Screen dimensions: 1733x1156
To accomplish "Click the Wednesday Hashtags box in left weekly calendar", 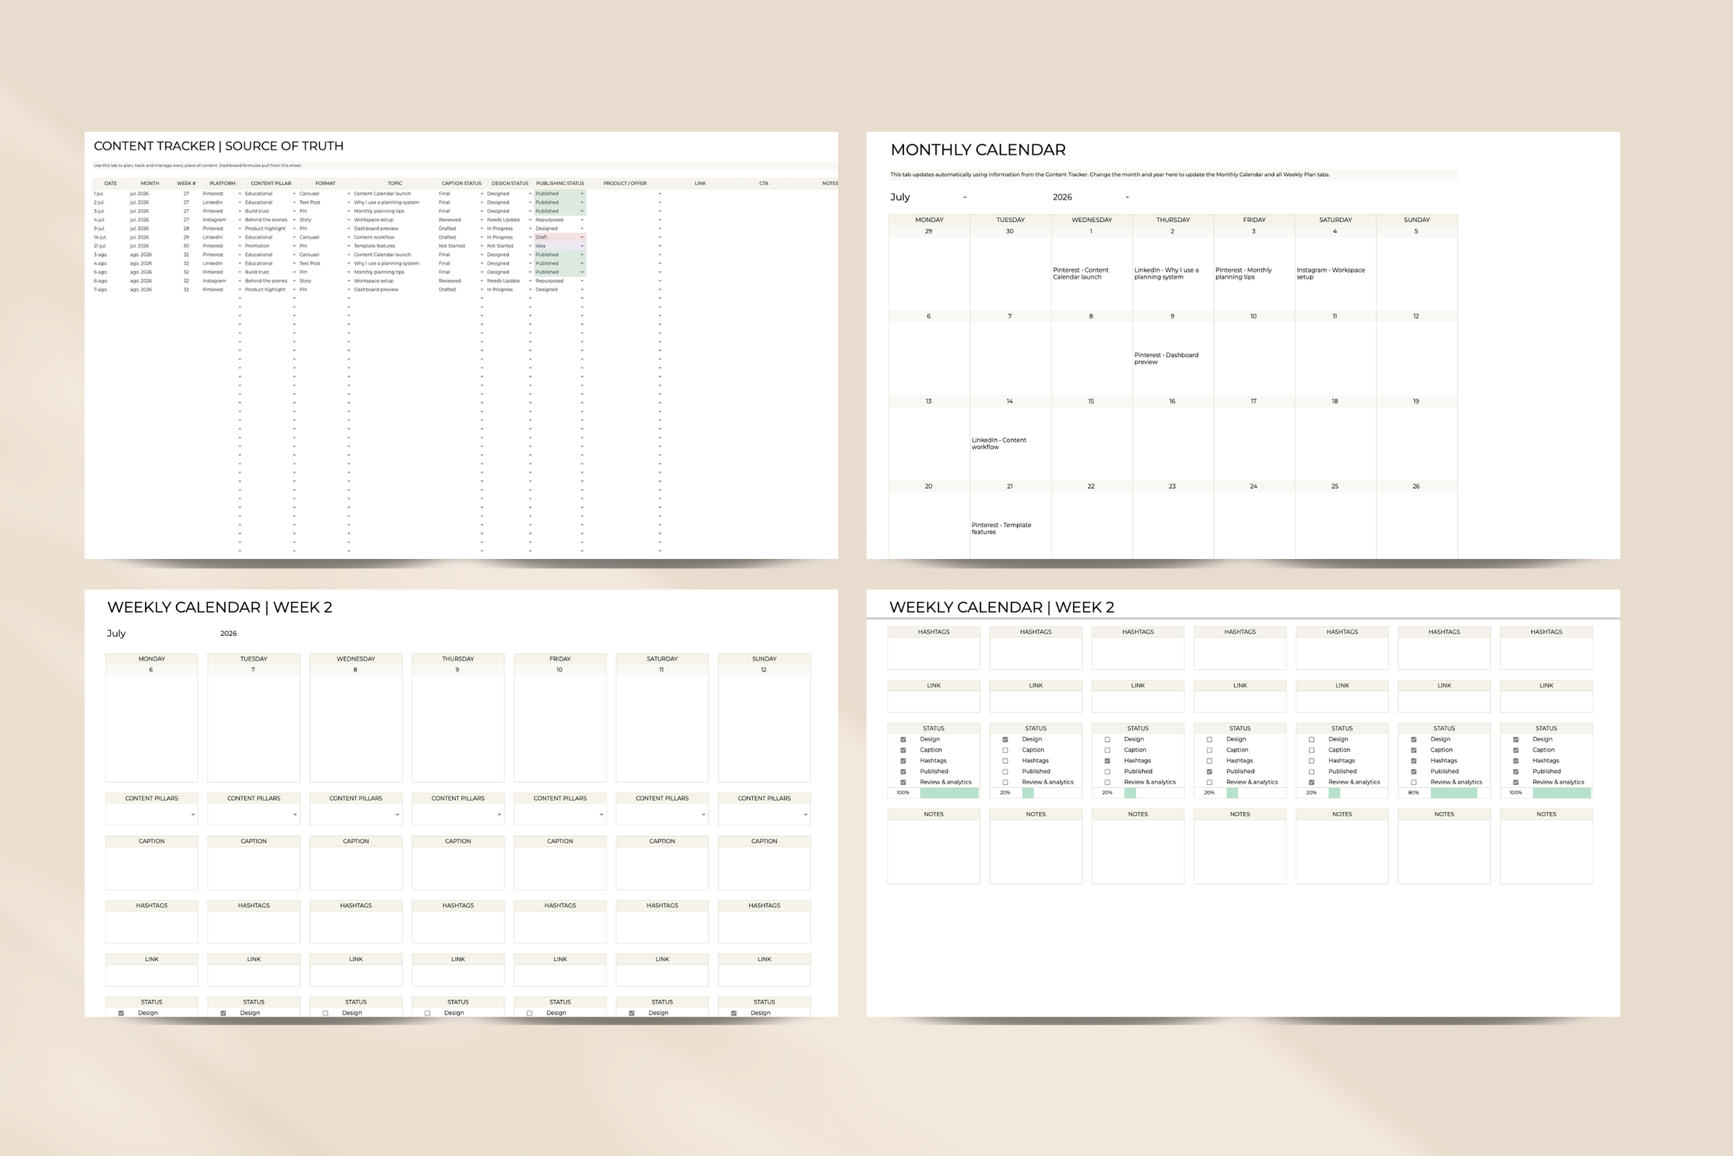I will (356, 926).
